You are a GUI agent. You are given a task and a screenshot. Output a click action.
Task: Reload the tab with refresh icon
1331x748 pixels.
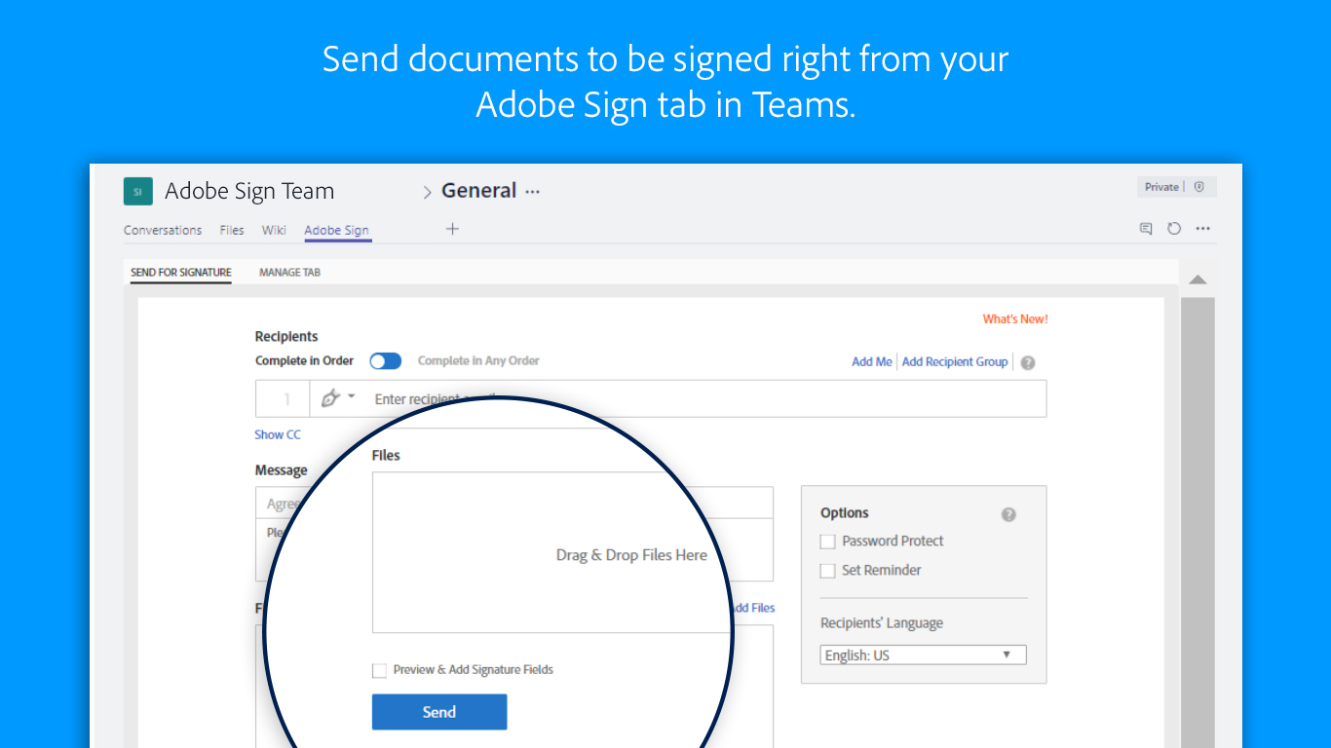click(x=1174, y=229)
